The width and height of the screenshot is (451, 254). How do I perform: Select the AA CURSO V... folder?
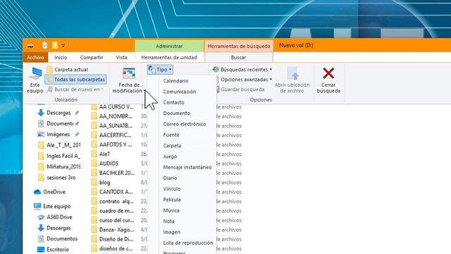coord(113,107)
